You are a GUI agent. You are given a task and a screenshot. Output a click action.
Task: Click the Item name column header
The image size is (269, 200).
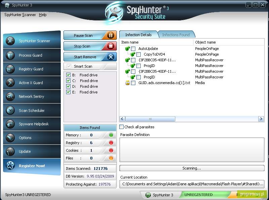(156, 42)
